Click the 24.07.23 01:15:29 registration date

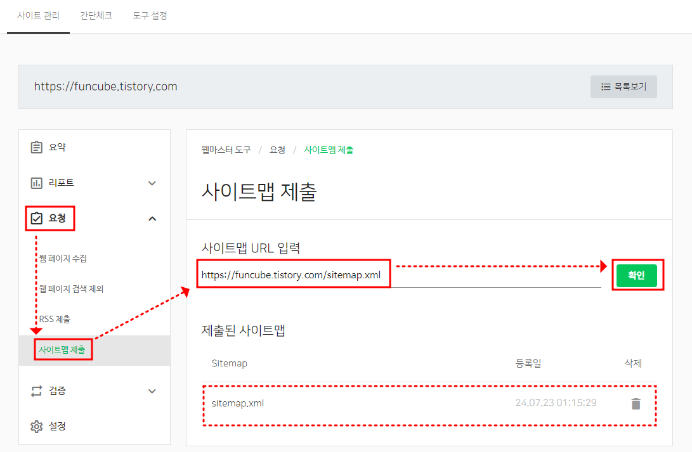coord(556,403)
